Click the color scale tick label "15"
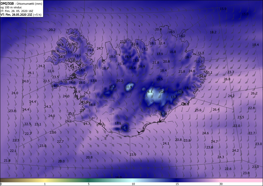263x186 pixels. [177, 184]
